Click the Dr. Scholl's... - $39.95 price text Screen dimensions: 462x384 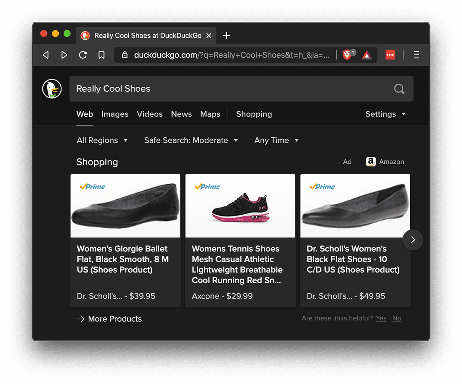point(116,296)
